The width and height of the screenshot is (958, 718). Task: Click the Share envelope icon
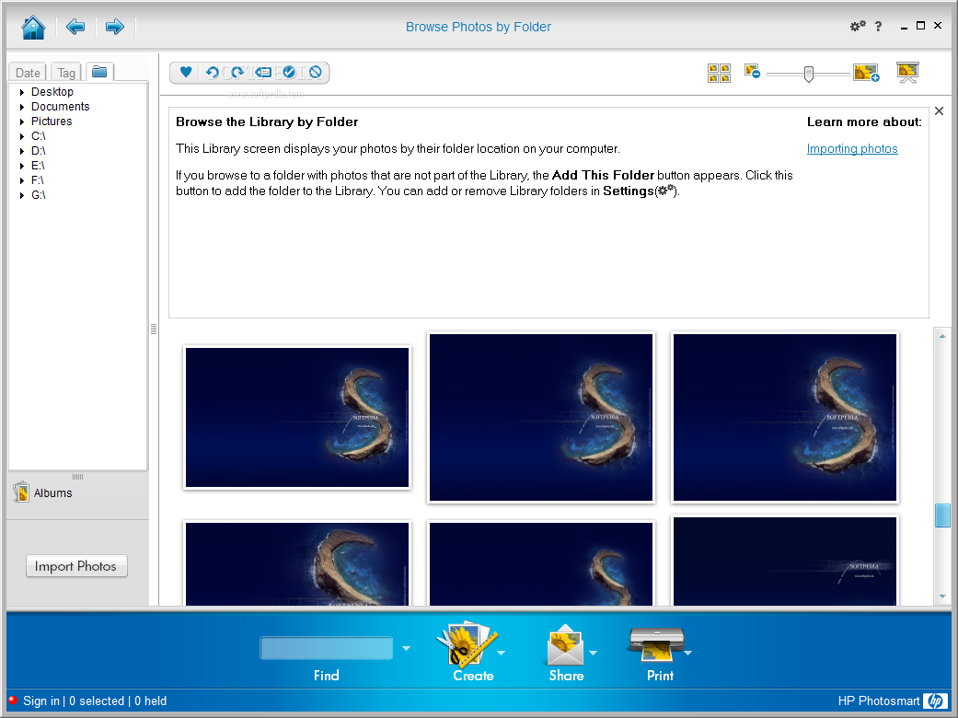(565, 644)
